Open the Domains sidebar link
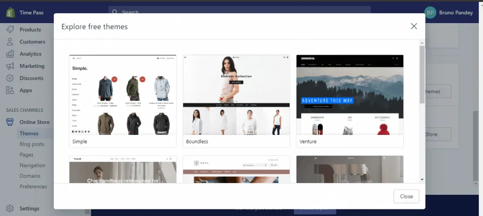 pos(30,176)
